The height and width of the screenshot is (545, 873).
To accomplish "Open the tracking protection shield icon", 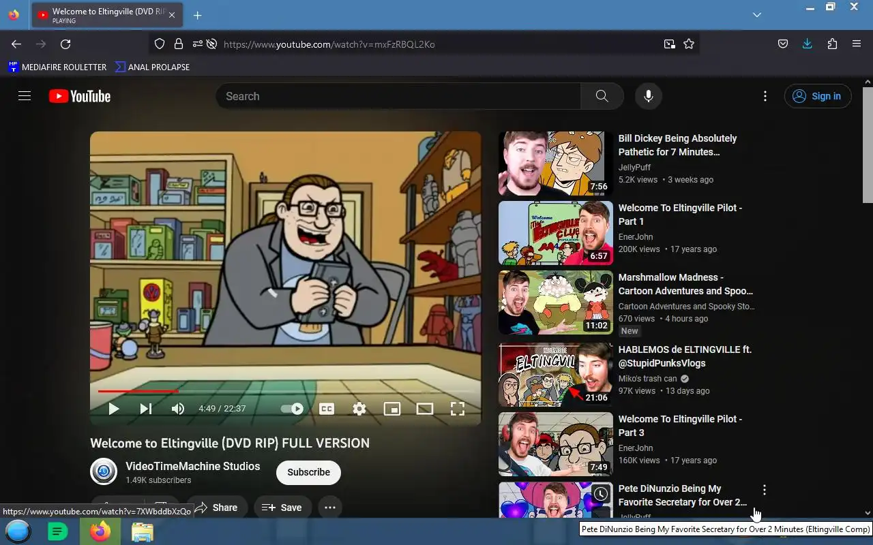I will tap(159, 44).
